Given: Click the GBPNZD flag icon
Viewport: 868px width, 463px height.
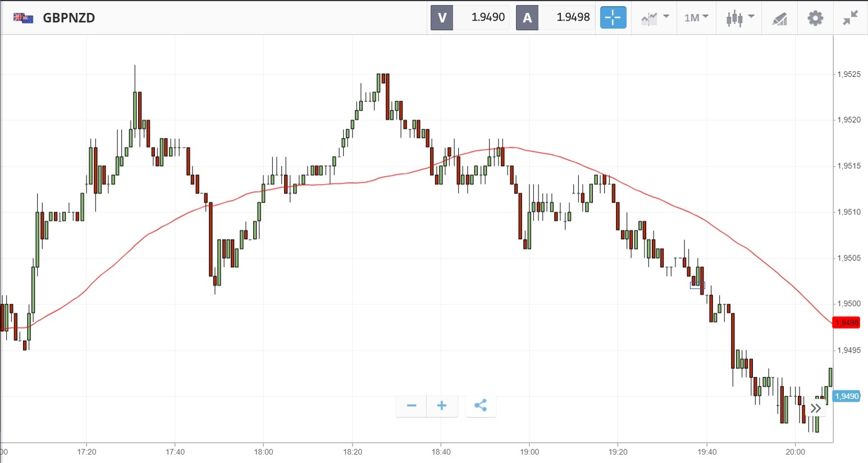Looking at the screenshot, I should tap(24, 18).
